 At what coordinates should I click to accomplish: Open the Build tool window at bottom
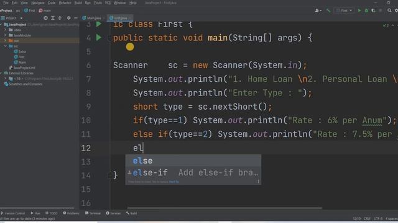131,213
